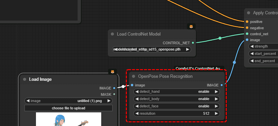Collapse the Apply ControlNet node via its title dot

(x=249, y=13)
